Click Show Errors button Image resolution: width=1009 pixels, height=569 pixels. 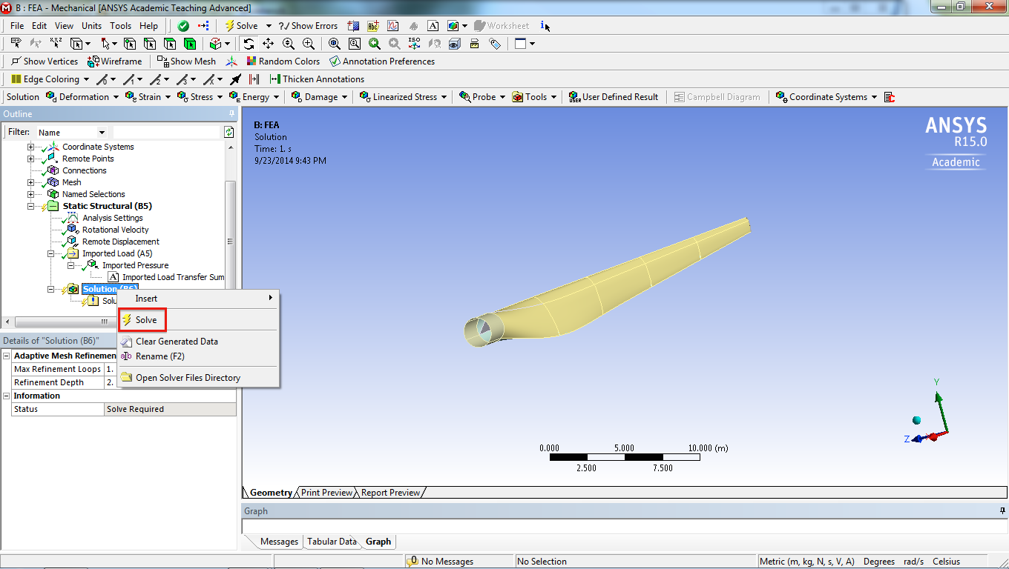(309, 26)
